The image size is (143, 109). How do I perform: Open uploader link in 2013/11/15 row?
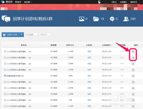tap(89, 88)
